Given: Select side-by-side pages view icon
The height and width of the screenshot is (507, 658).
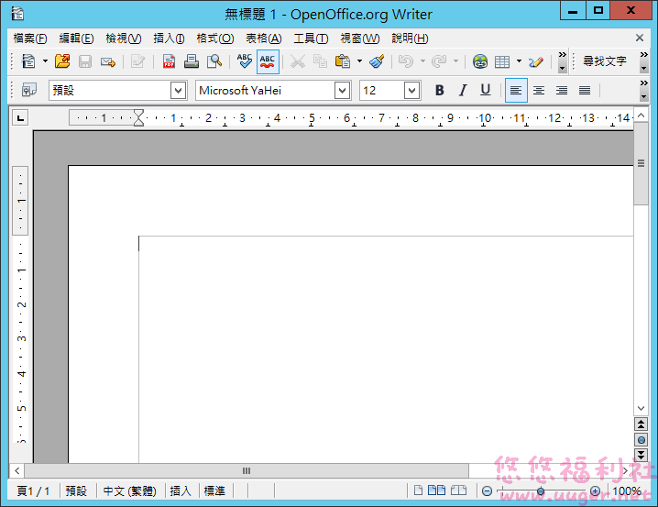Looking at the screenshot, I should [x=436, y=490].
